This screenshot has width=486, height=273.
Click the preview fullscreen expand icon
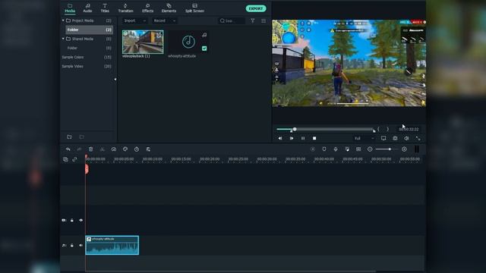(418, 138)
